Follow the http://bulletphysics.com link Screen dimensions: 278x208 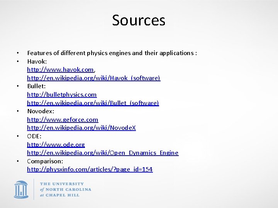(x=62, y=95)
